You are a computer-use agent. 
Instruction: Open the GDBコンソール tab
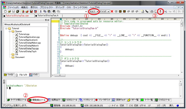click(70, 100)
